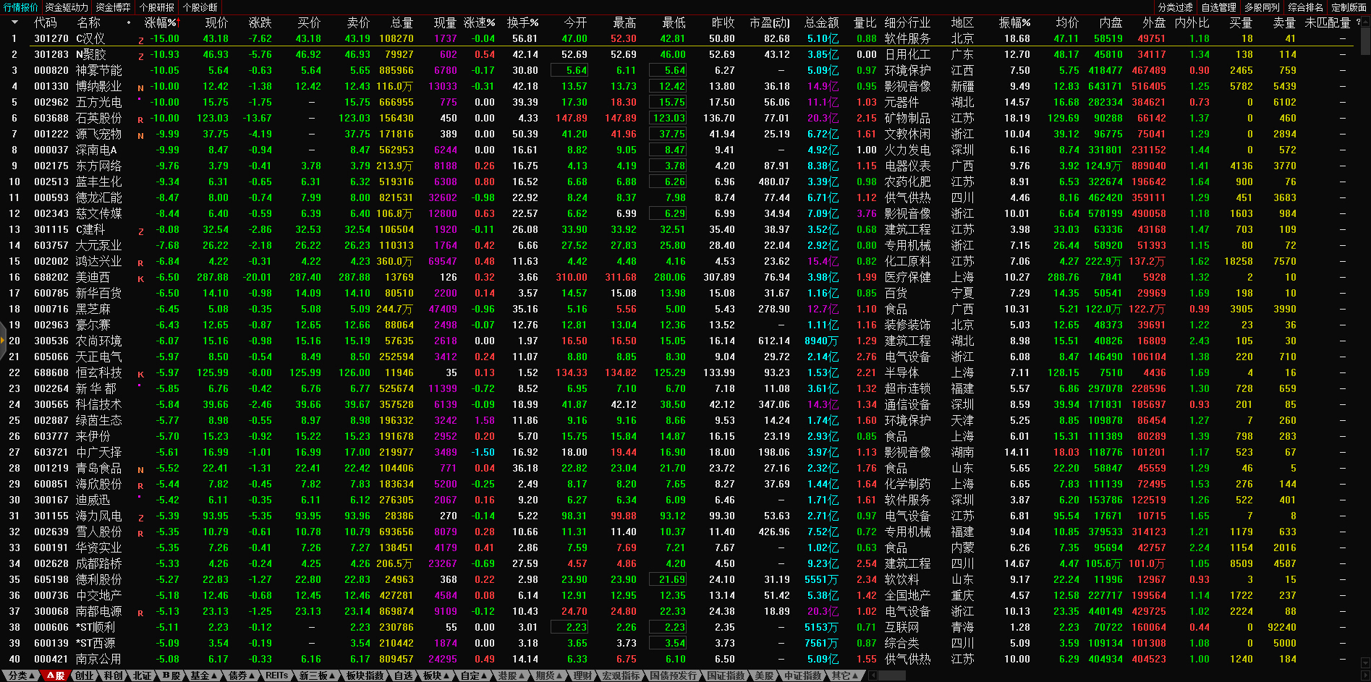Click the 分类过滤 button
1371x682 pixels.
point(1175,7)
